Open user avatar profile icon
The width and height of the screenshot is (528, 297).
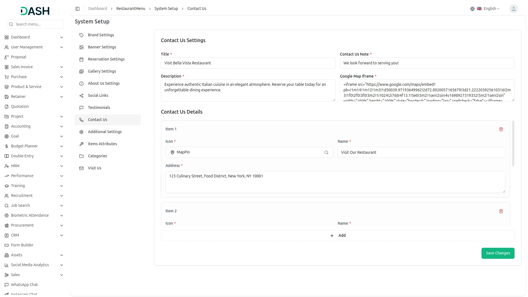click(513, 9)
